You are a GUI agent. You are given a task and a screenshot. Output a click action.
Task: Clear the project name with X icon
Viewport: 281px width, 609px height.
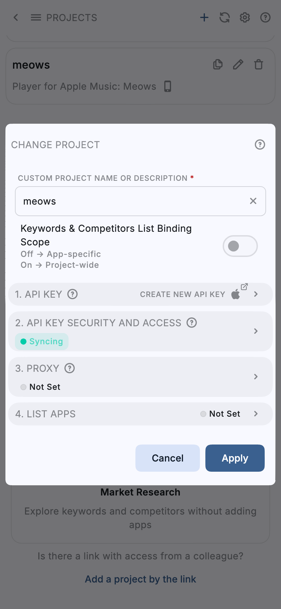click(253, 201)
